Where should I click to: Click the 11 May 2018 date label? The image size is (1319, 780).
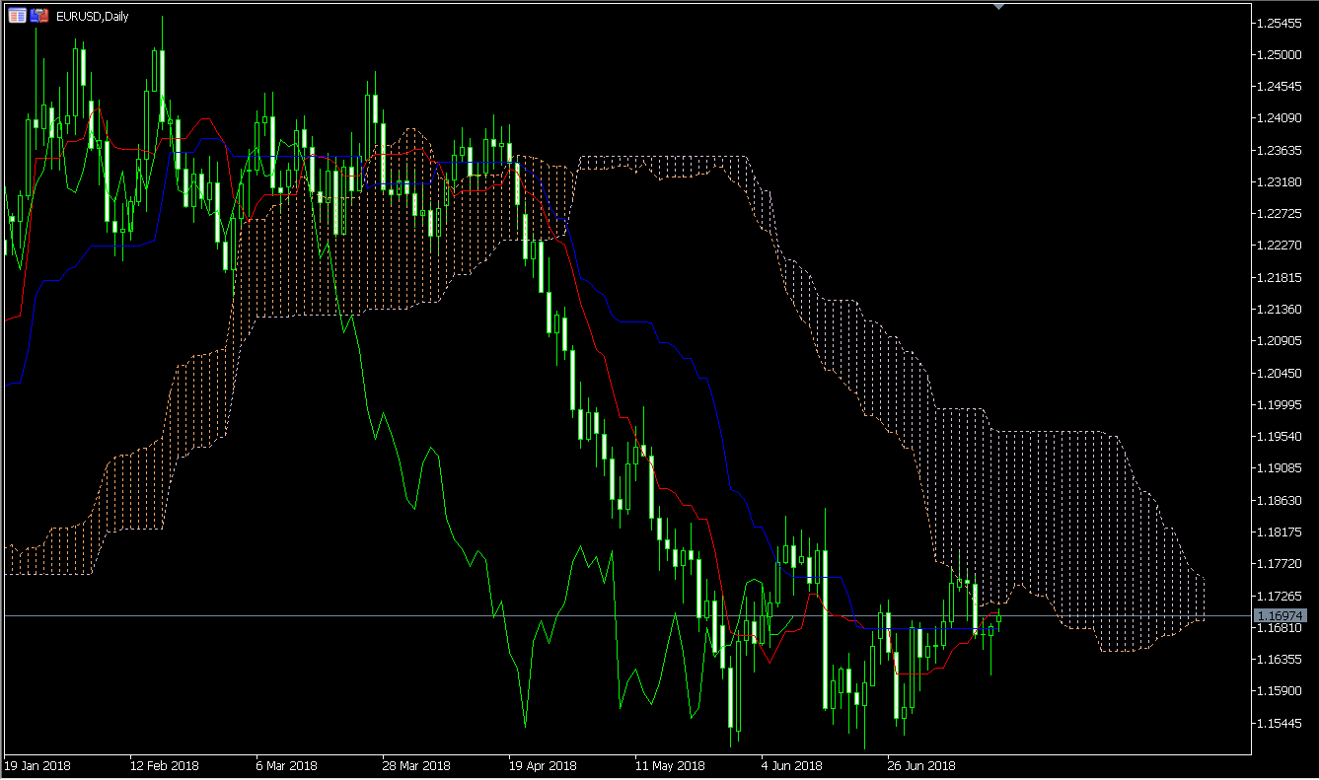(x=670, y=765)
